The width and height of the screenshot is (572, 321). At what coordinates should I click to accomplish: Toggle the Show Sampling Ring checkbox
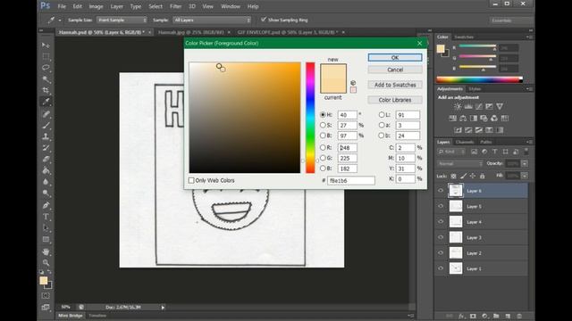coord(264,20)
